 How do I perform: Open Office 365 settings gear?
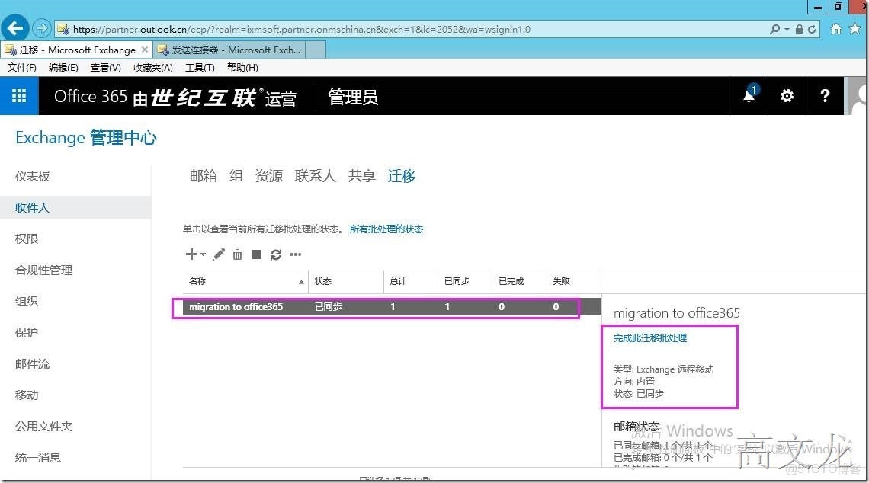[787, 96]
